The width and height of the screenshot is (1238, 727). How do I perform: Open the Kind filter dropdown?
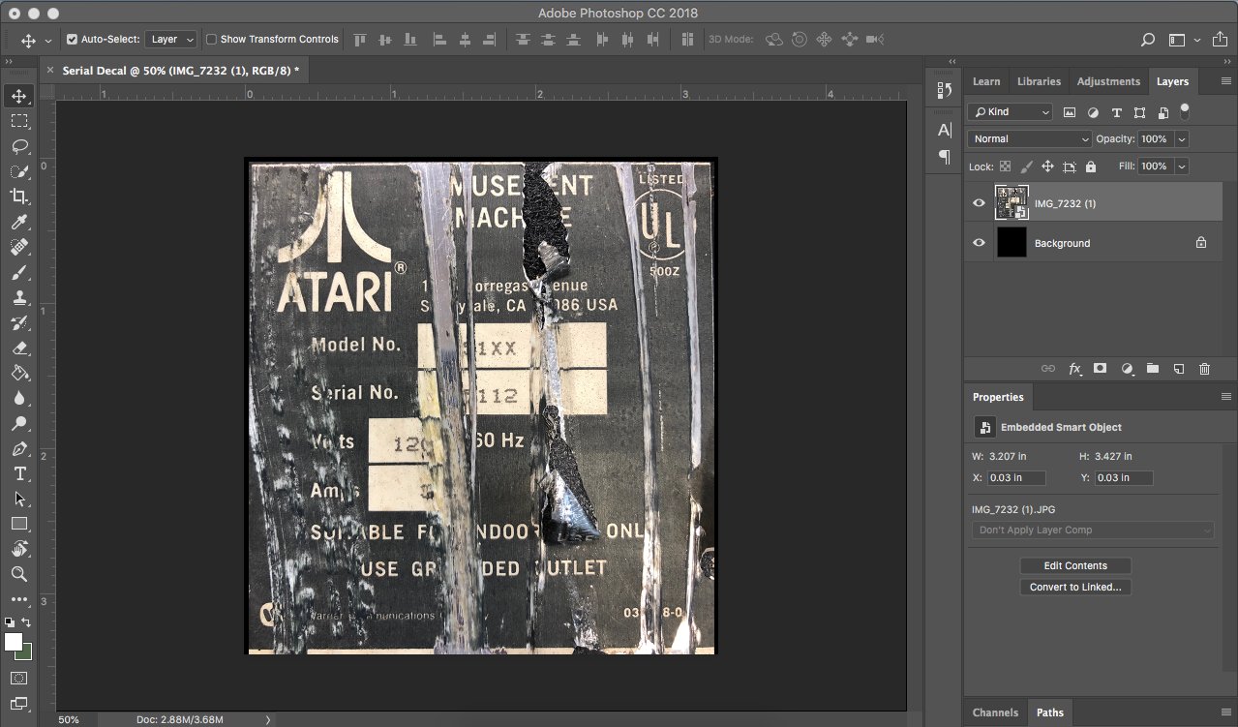(1011, 112)
